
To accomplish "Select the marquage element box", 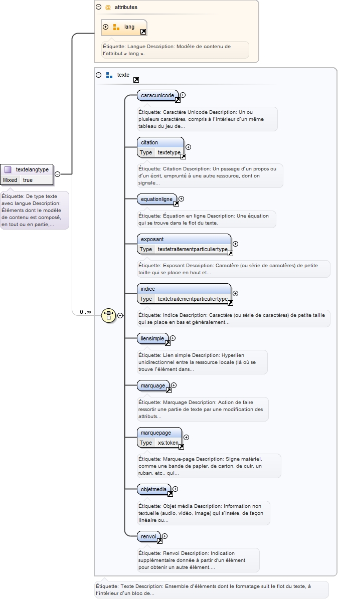I will click(x=153, y=386).
